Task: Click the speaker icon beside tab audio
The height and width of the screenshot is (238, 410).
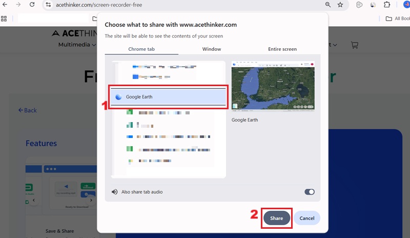Action: coord(114,192)
